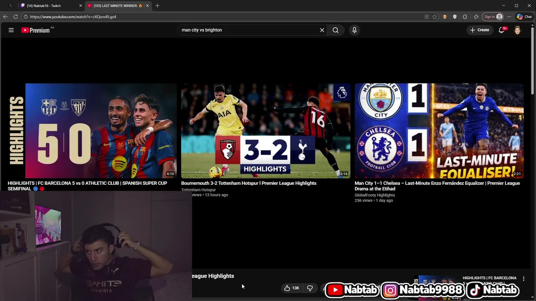
Task: Open the YouTube guide hamburger menu
Action: tap(11, 30)
